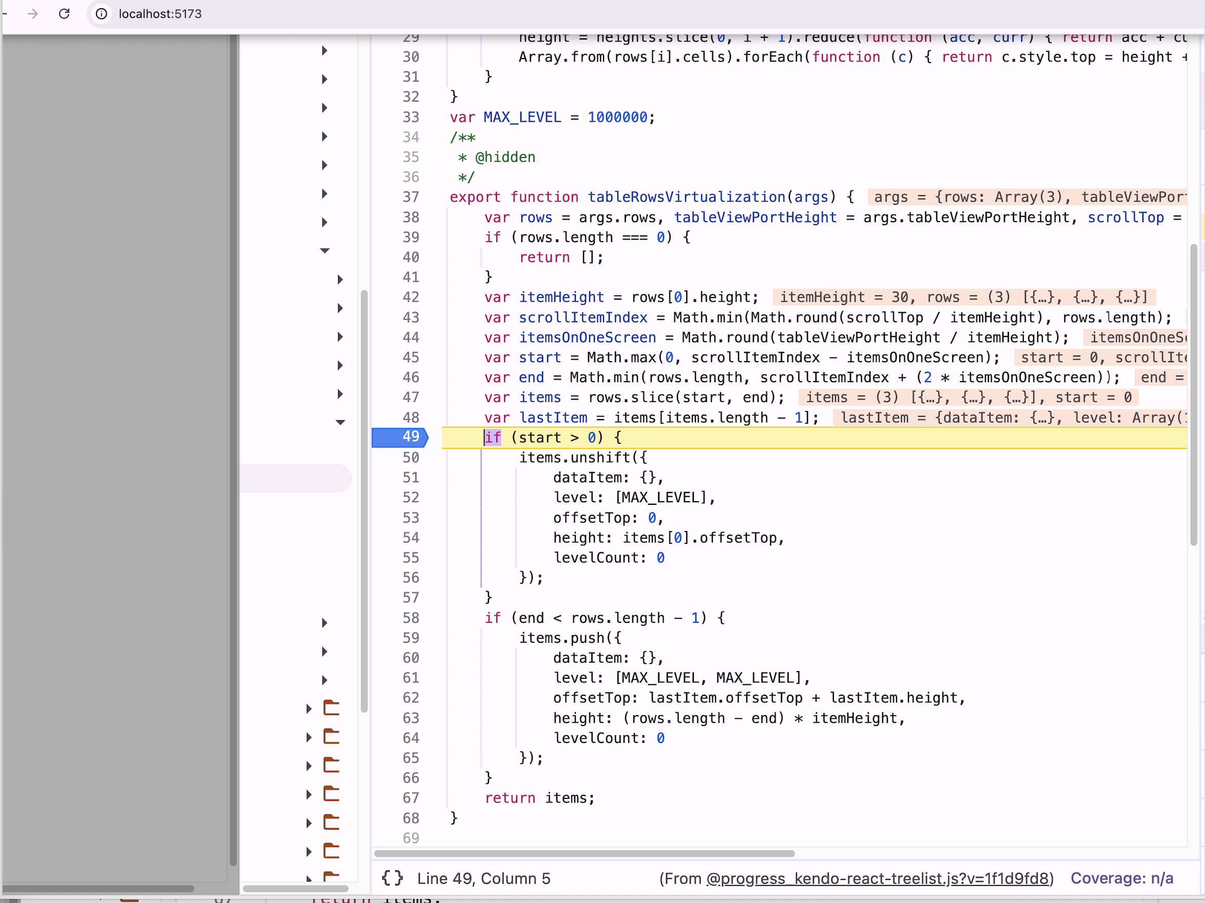This screenshot has width=1205, height=903.
Task: Collapse the upper expanded tree node arrow
Action: pos(325,250)
